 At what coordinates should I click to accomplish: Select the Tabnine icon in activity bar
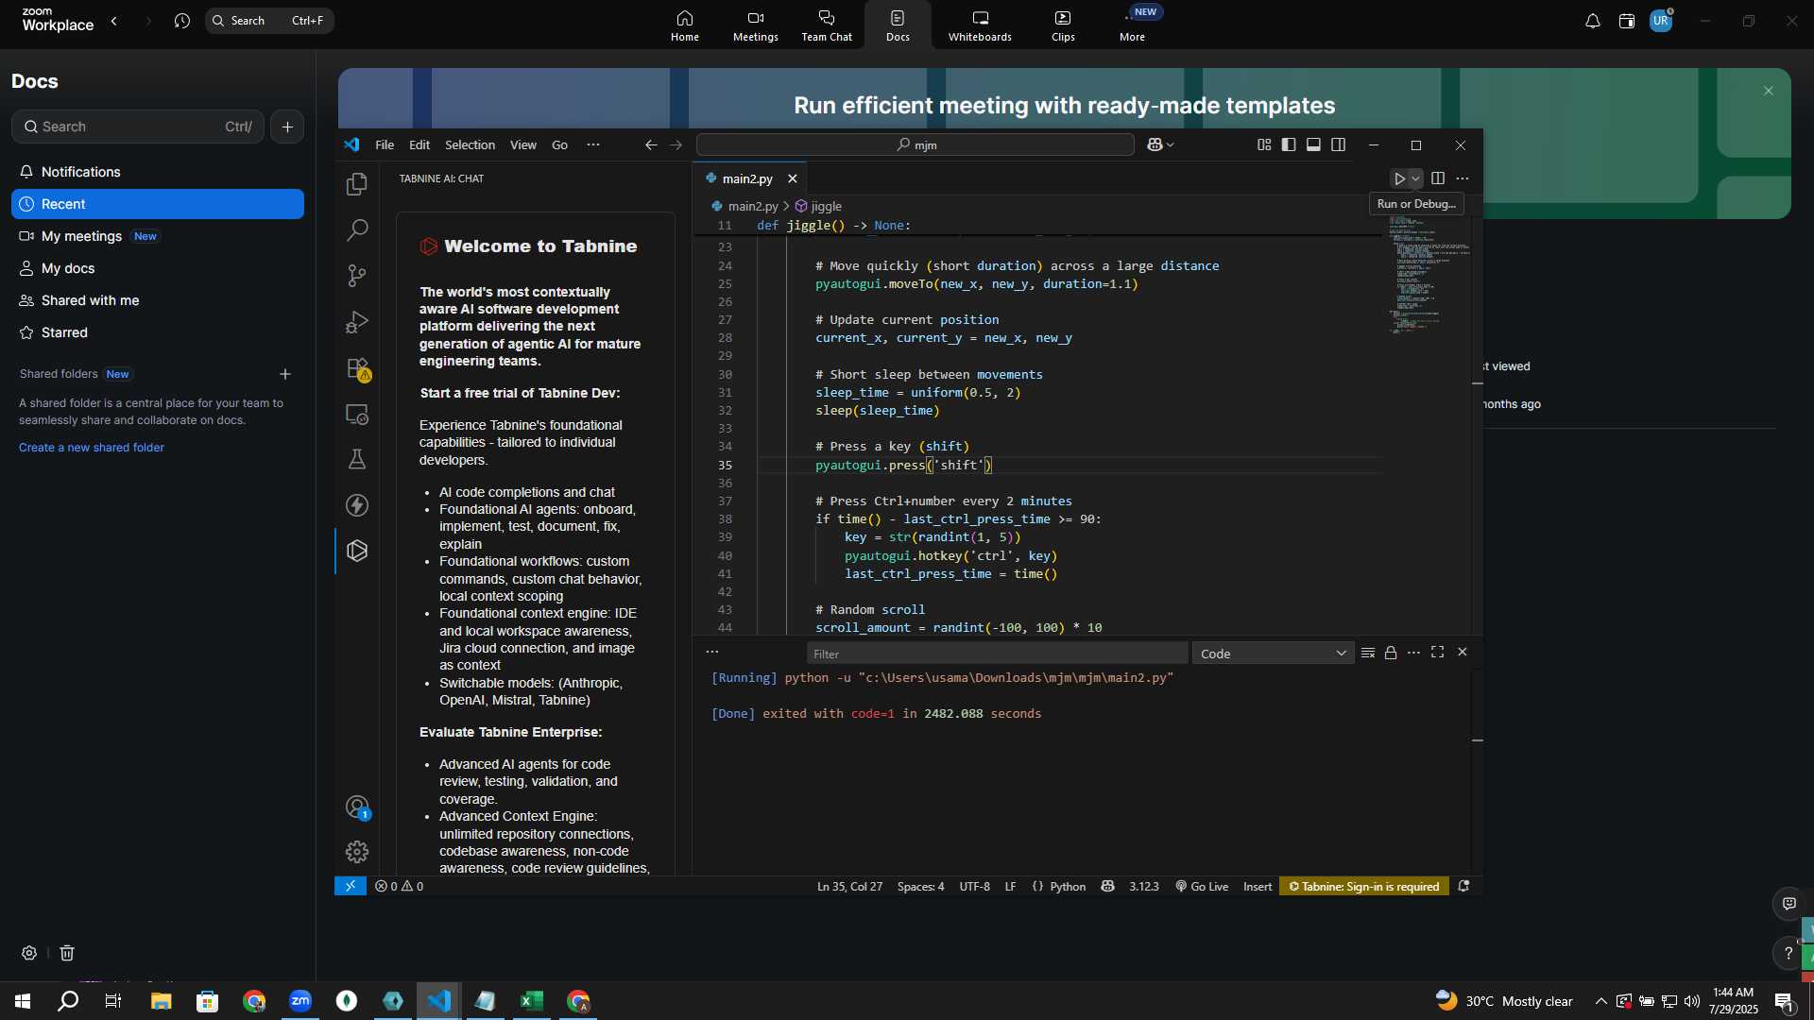357,551
